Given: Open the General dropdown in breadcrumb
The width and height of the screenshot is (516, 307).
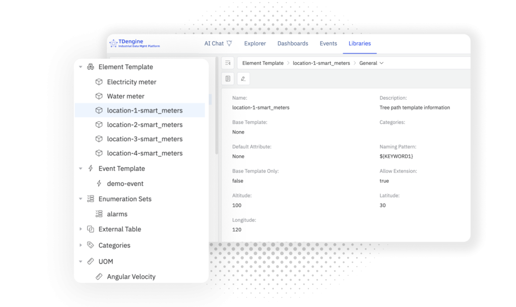Looking at the screenshot, I should click(371, 63).
